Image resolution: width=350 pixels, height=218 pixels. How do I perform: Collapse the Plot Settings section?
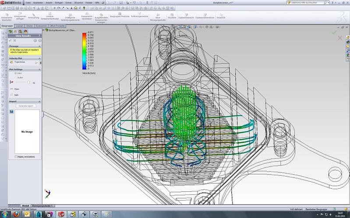tap(39, 69)
